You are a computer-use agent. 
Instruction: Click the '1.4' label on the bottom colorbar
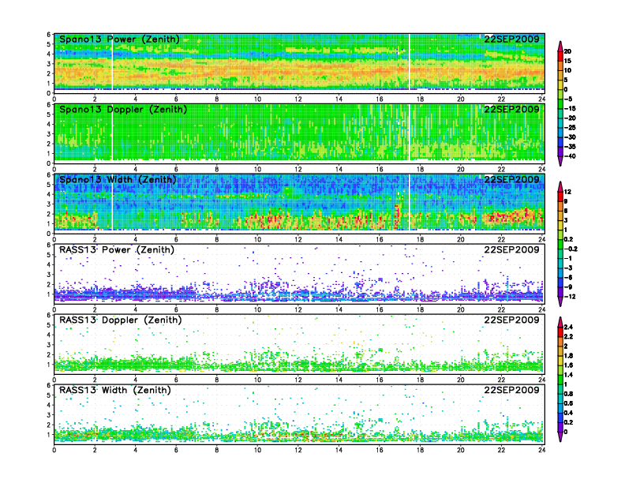(568, 375)
